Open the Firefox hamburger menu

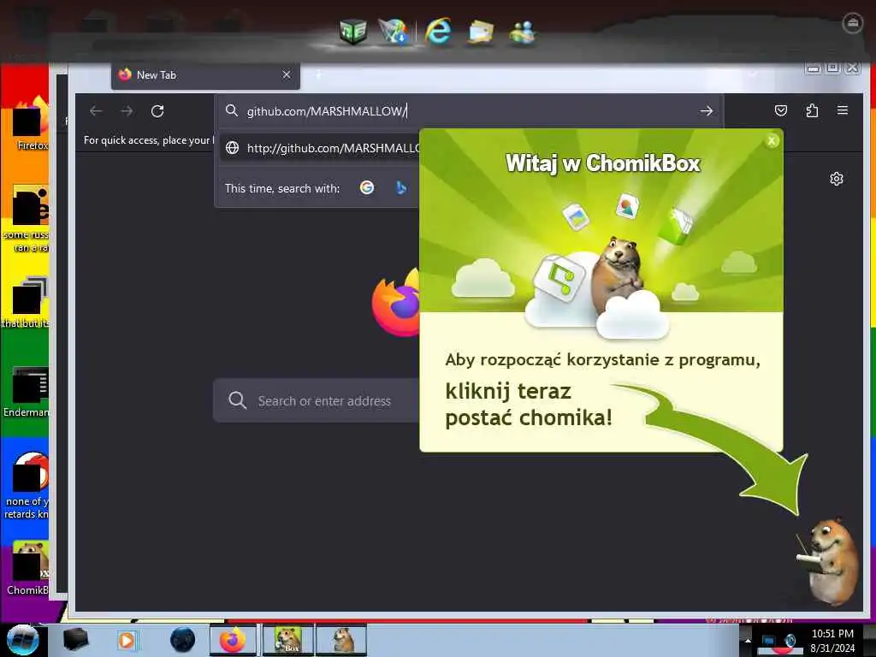pos(843,110)
